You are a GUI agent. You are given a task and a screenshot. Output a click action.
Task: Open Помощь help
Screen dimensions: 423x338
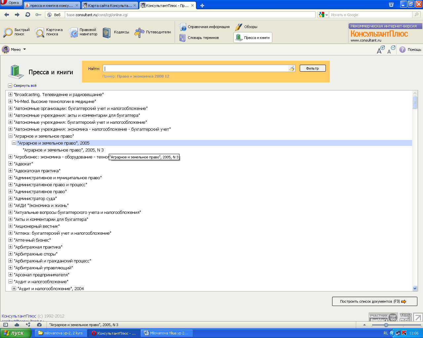pos(410,50)
